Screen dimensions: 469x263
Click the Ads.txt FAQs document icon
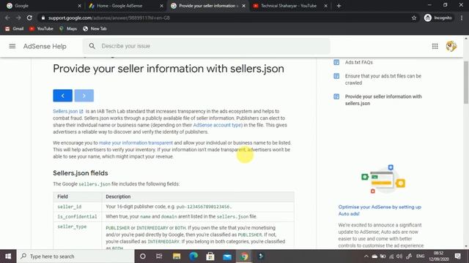[336, 62]
